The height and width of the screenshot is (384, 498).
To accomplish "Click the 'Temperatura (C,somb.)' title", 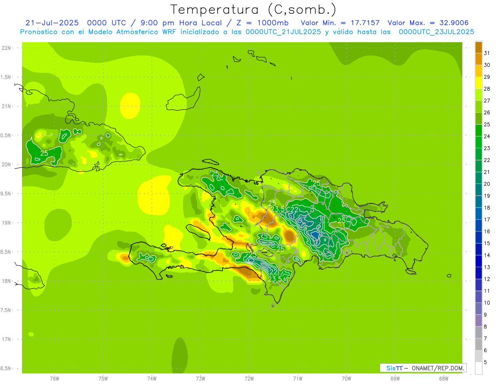I will [x=254, y=10].
